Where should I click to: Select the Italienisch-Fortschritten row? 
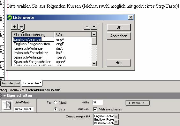point(52,53)
